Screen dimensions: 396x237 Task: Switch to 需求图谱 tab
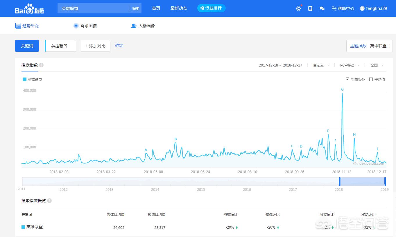[85, 26]
